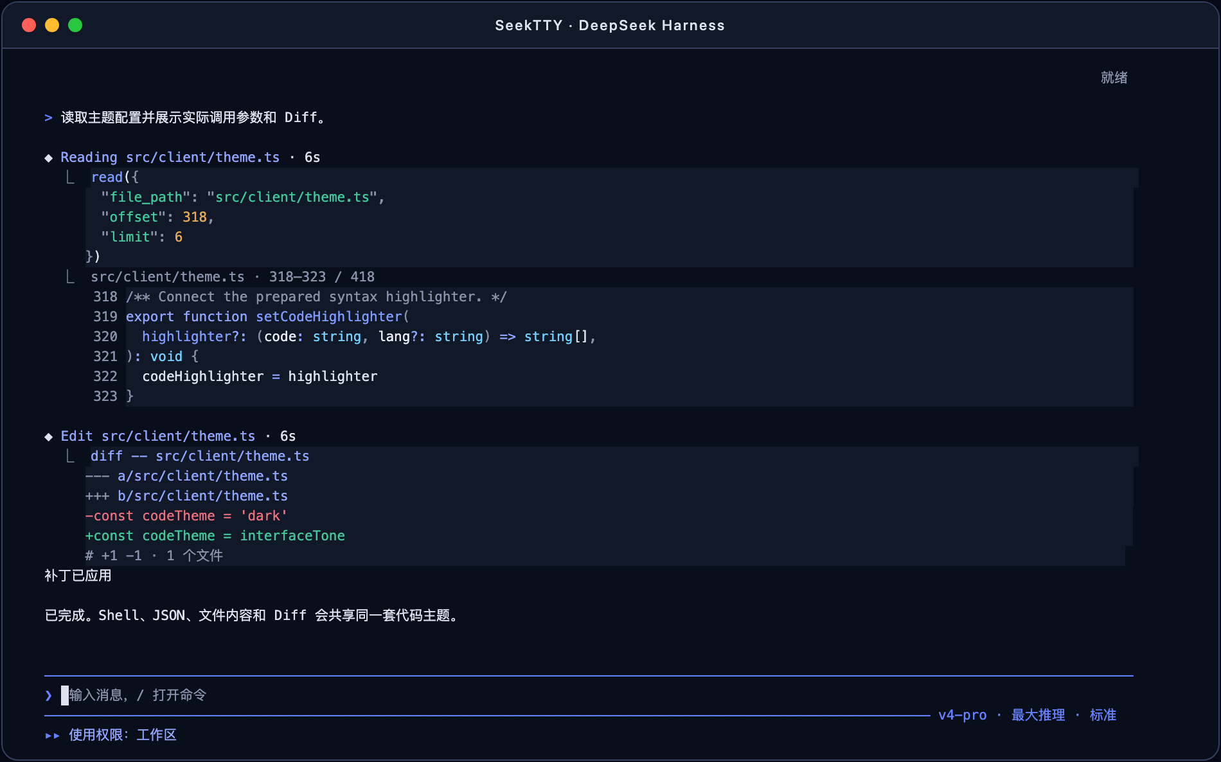Image resolution: width=1221 pixels, height=762 pixels.
Task: Focus the 输入消息 message input field
Action: point(589,695)
